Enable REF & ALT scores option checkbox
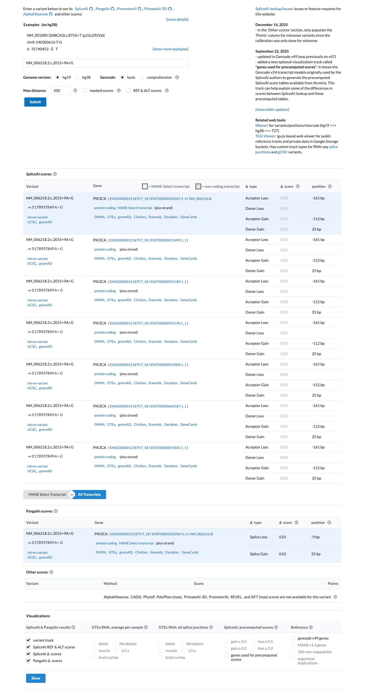Screen dimensions: 368x697 point(128,90)
